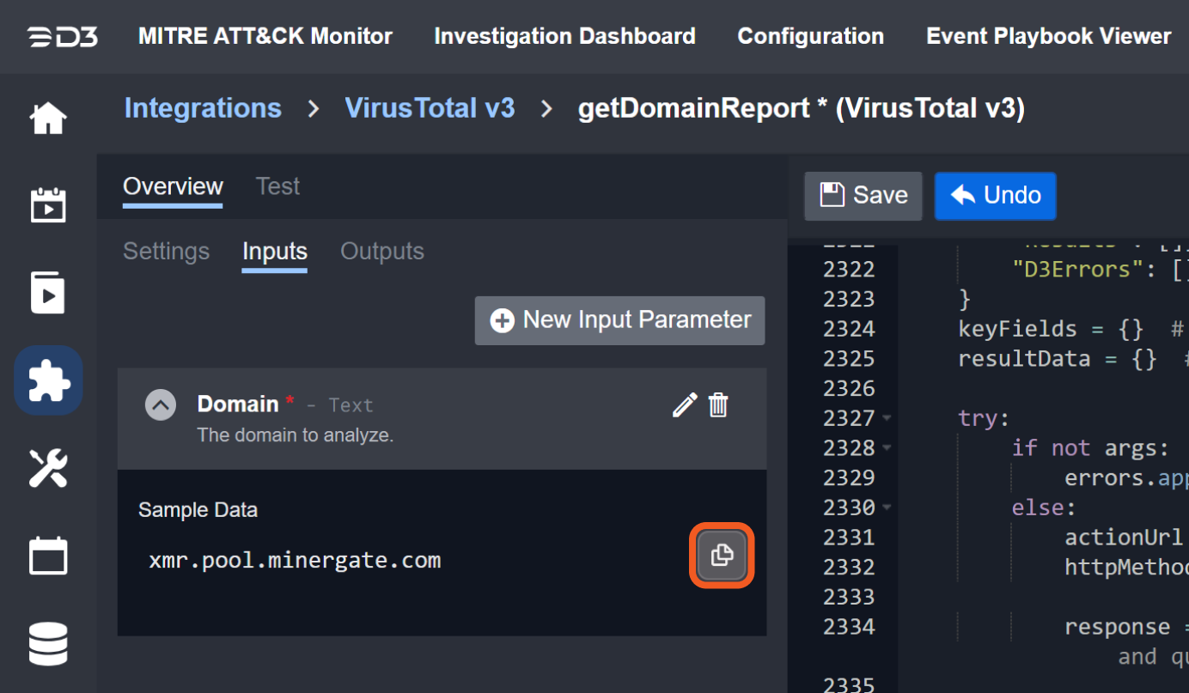
Task: Click the D3 logo in top bar
Action: (x=62, y=37)
